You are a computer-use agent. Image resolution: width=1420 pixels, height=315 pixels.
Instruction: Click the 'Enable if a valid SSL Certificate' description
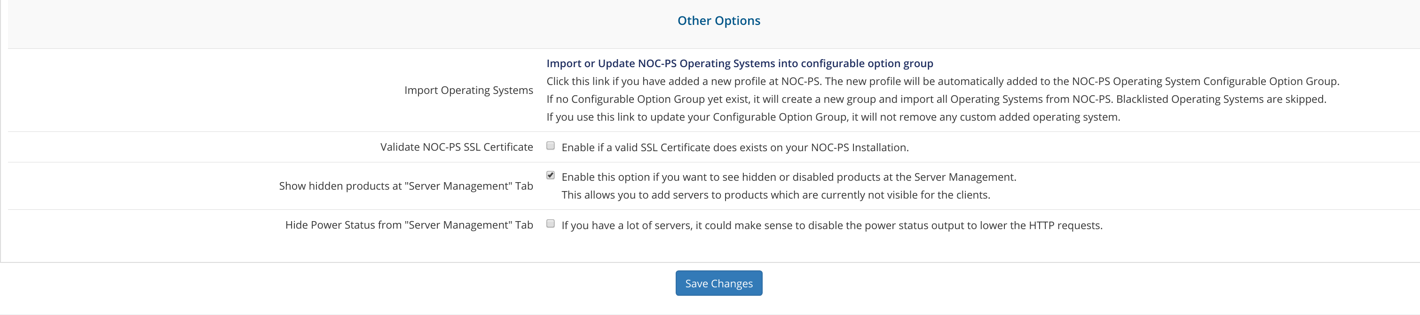point(735,147)
